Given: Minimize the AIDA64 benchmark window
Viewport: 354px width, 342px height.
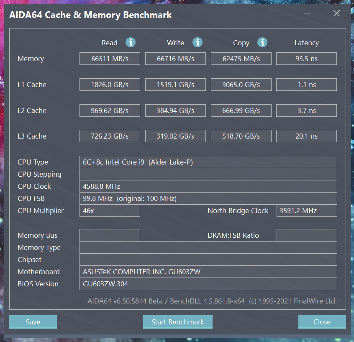Looking at the screenshot, I should (307, 13).
